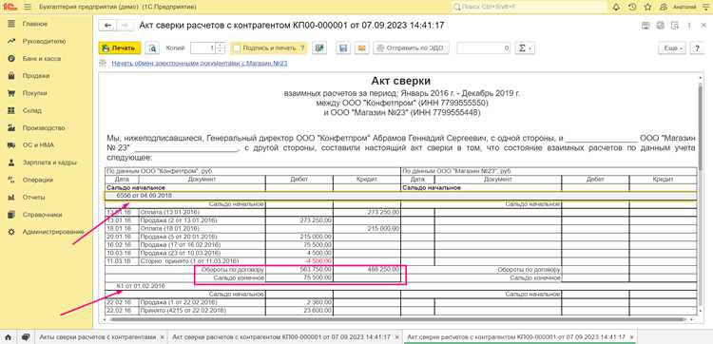
Task: Open the 1C main menu hamburger icon
Action: coord(27,8)
